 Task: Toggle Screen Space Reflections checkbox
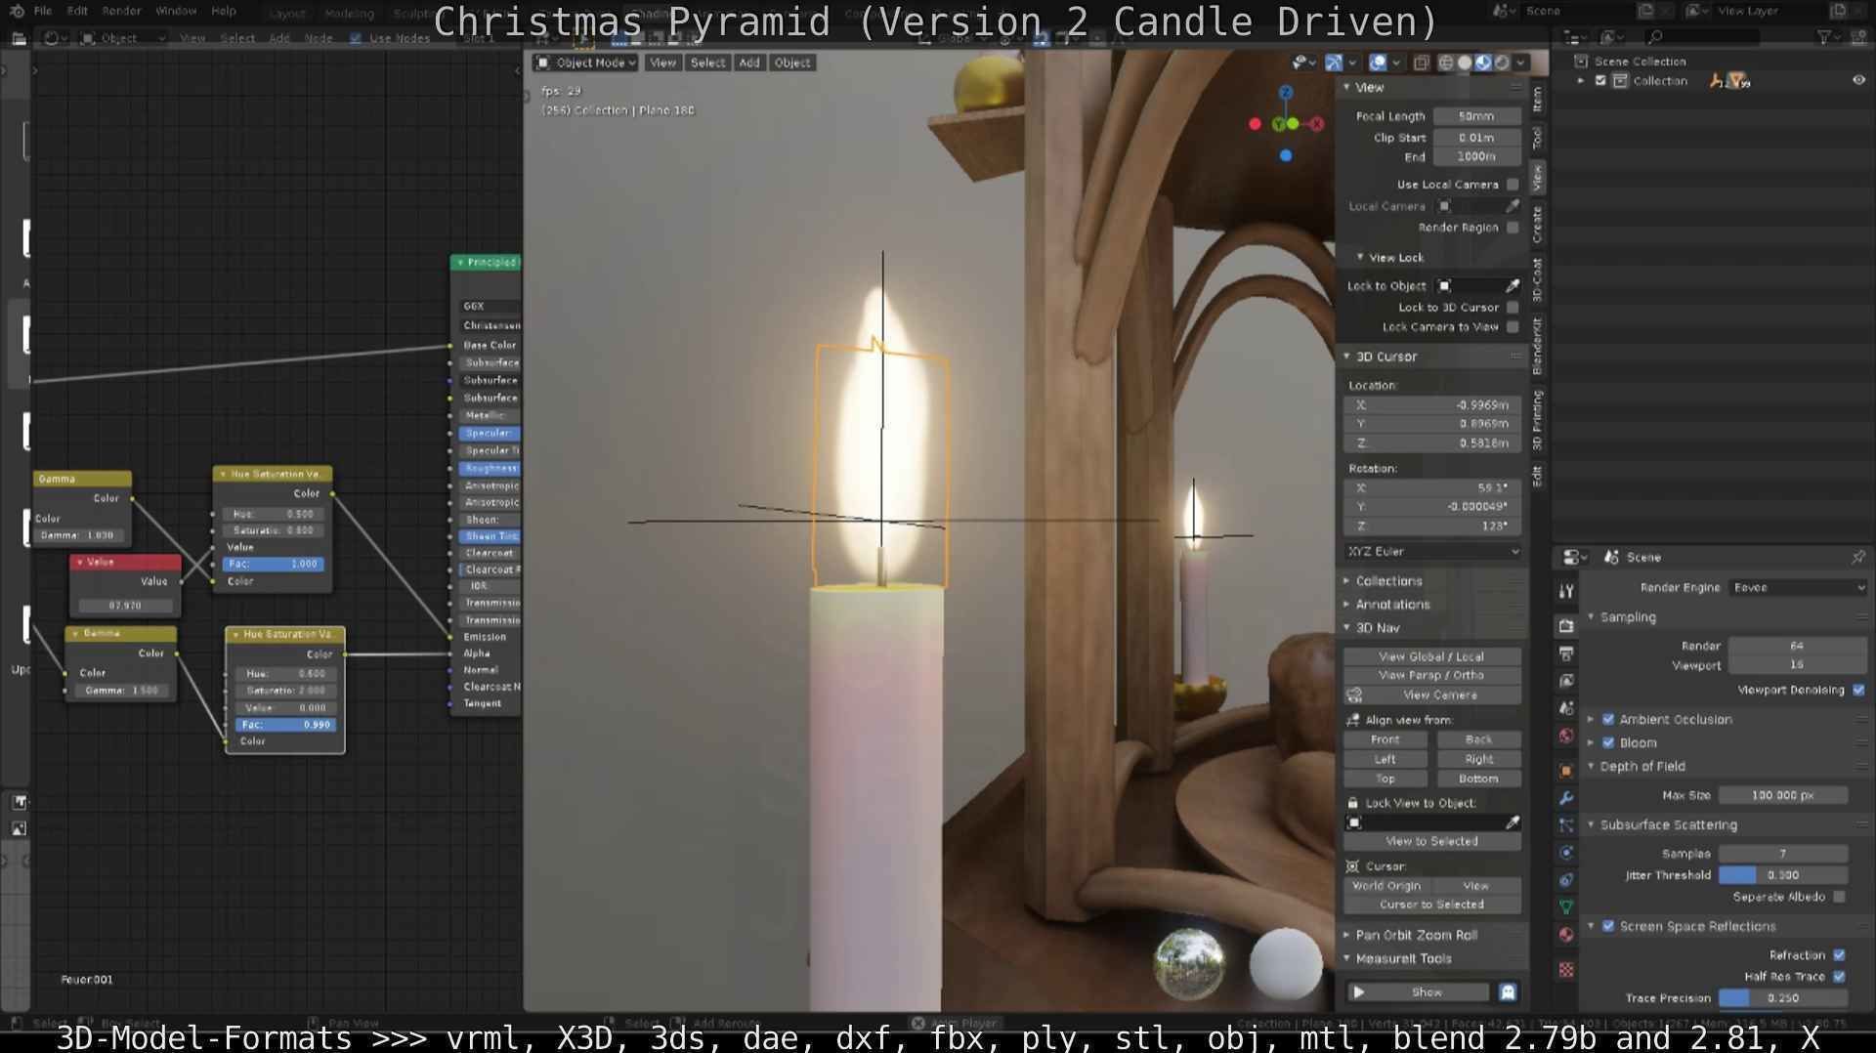click(1608, 926)
